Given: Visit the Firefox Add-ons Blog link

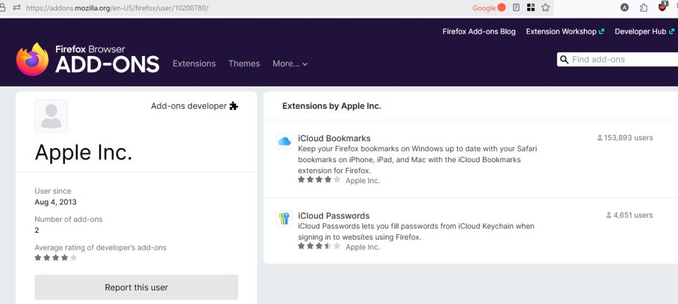Looking at the screenshot, I should 479,32.
